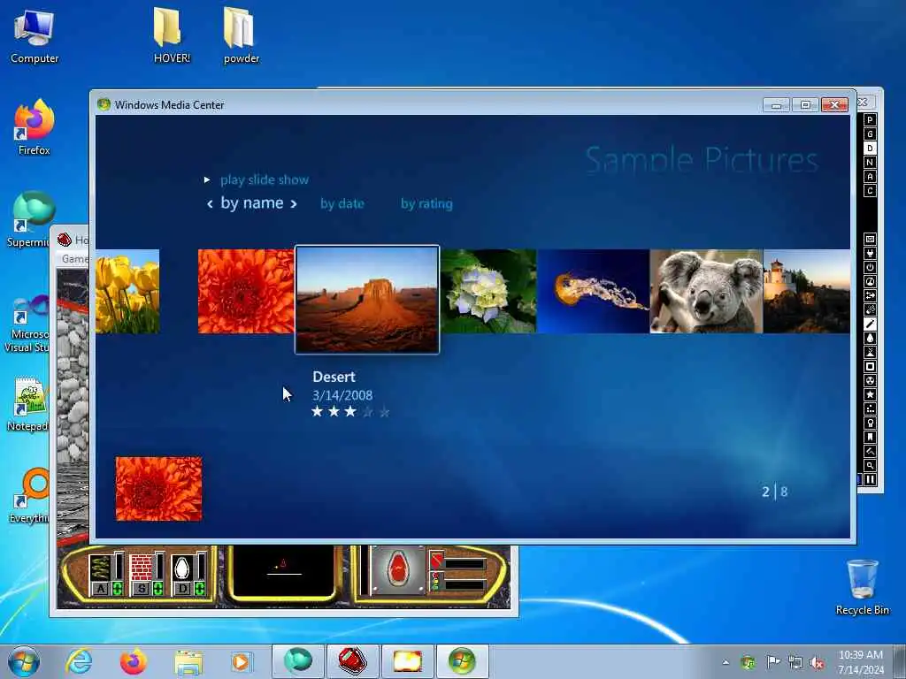Click the power symbol icon in the Powder sidebar
The width and height of the screenshot is (906, 679).
870,267
